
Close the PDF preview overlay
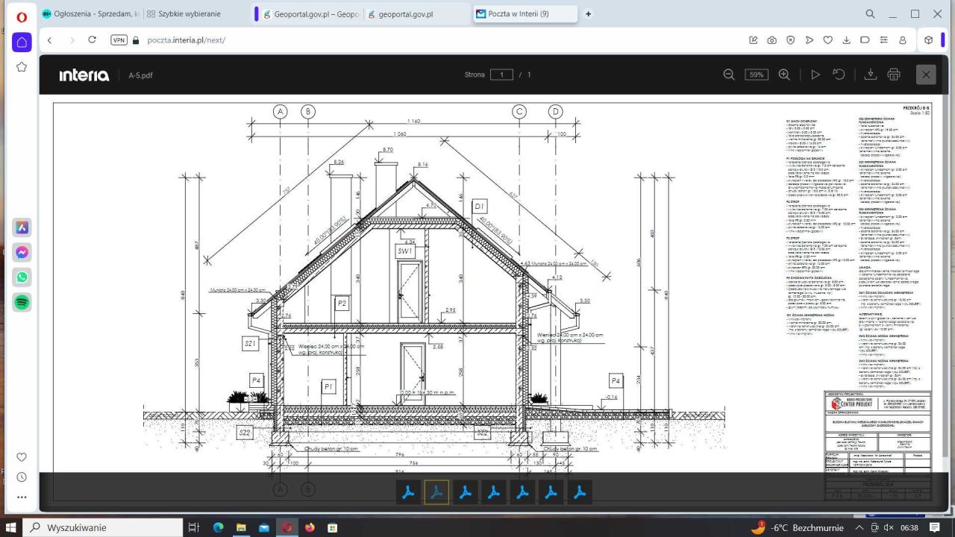click(926, 75)
